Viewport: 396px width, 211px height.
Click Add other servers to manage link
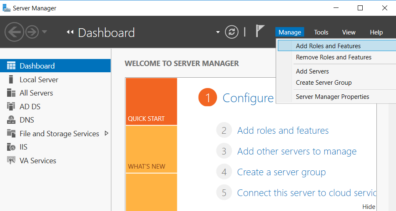click(x=297, y=151)
